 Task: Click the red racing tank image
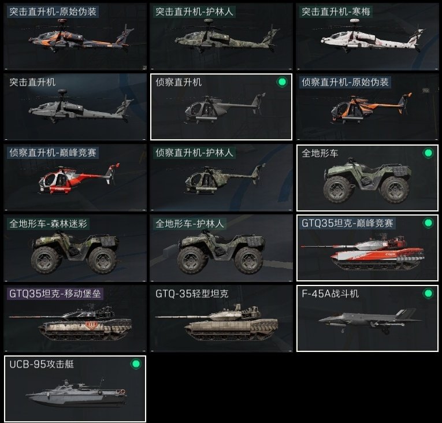[363, 253]
